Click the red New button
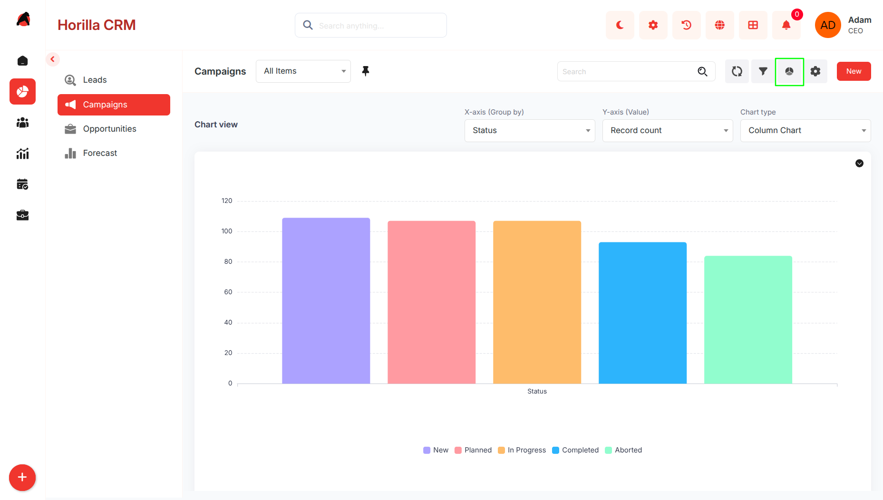Viewport: 883px width, 500px height. (x=854, y=71)
